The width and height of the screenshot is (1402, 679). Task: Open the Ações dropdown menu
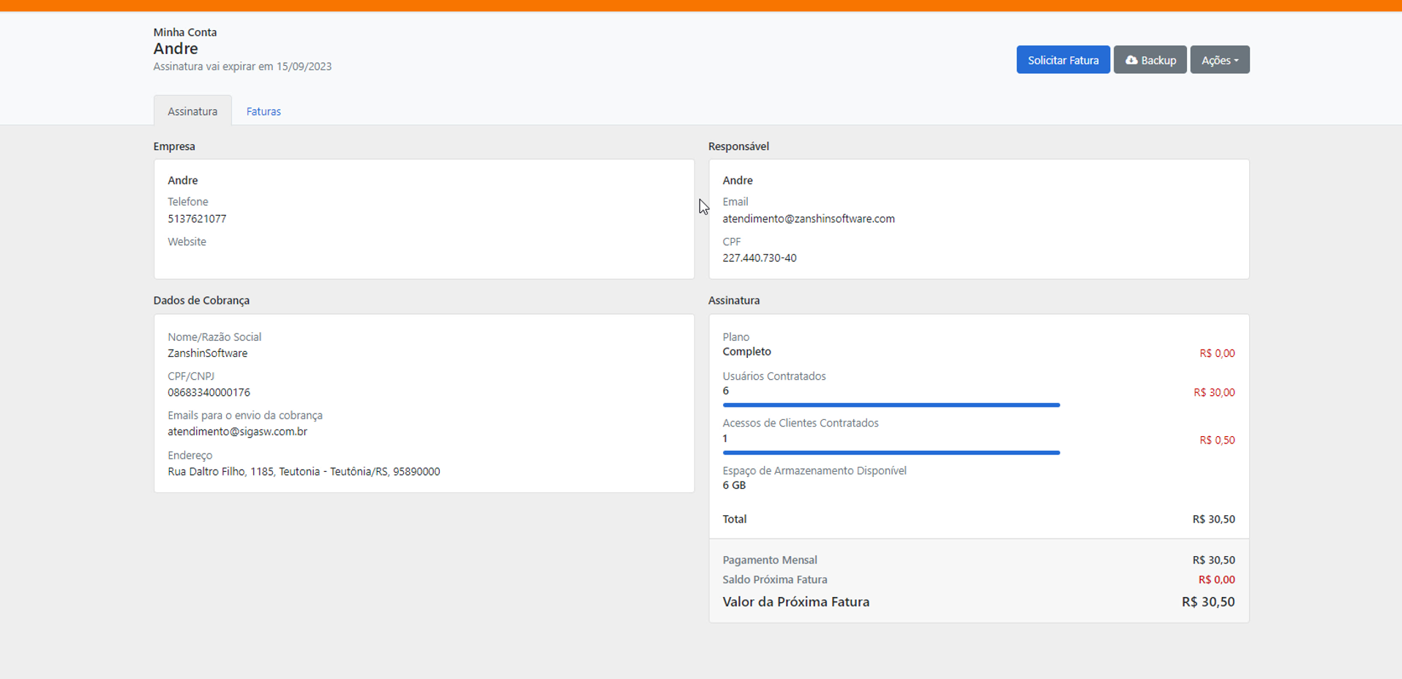tap(1219, 60)
